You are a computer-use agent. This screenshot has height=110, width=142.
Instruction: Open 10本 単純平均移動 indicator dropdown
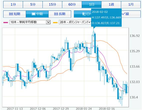pyautogui.click(x=30, y=22)
